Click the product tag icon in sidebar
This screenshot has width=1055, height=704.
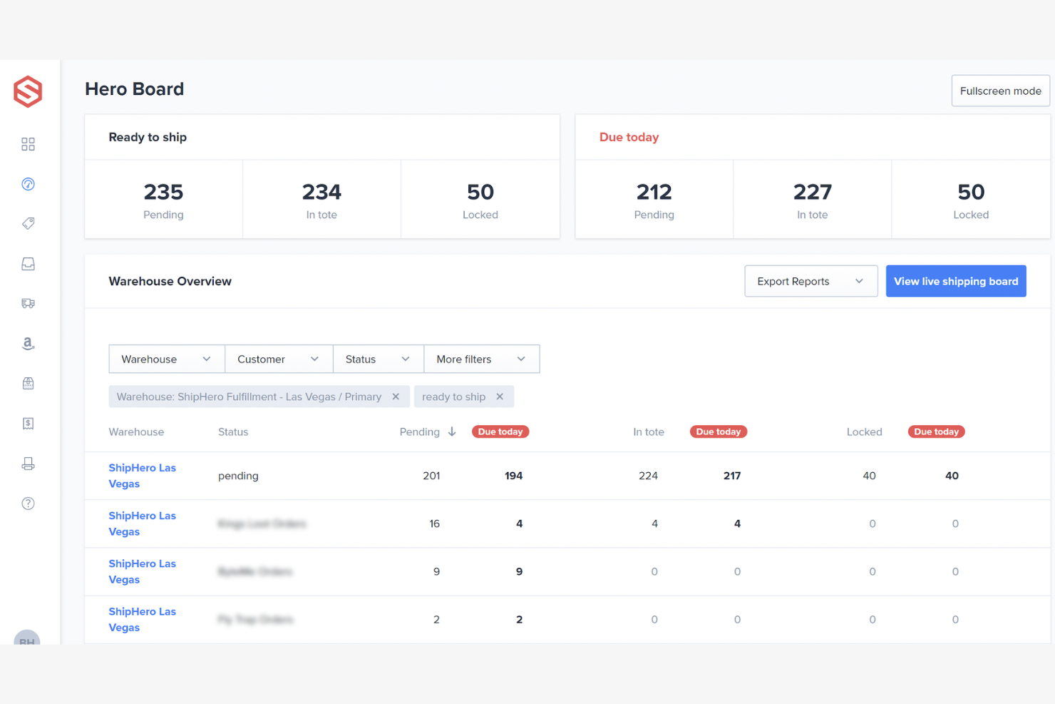28,223
